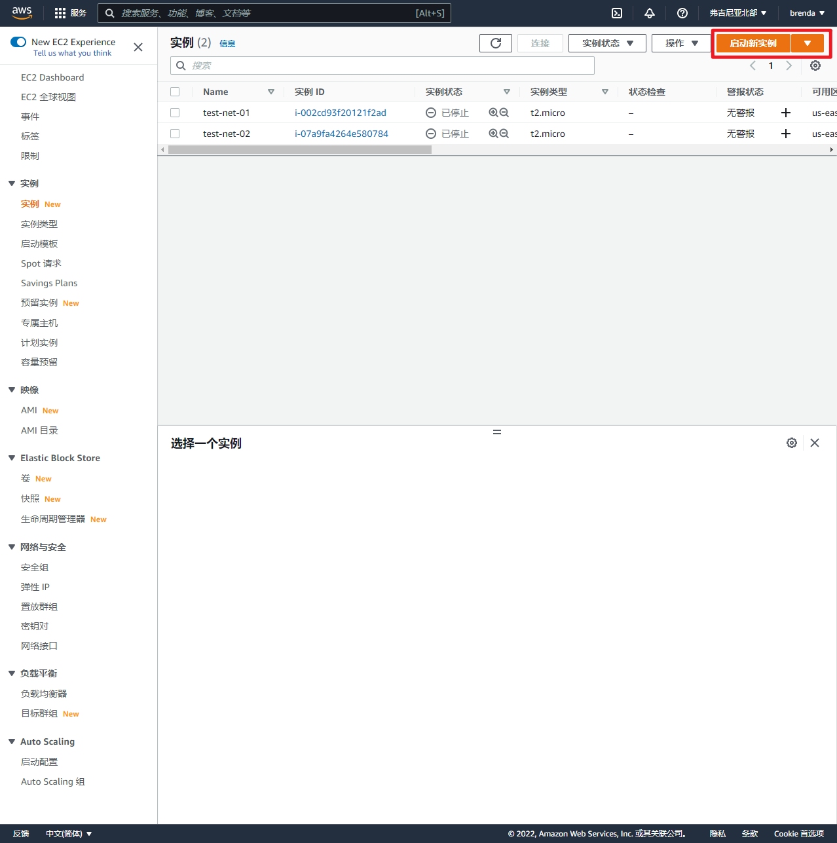Click the horizontal table scrollbar
Image resolution: width=837 pixels, height=843 pixels.
300,149
